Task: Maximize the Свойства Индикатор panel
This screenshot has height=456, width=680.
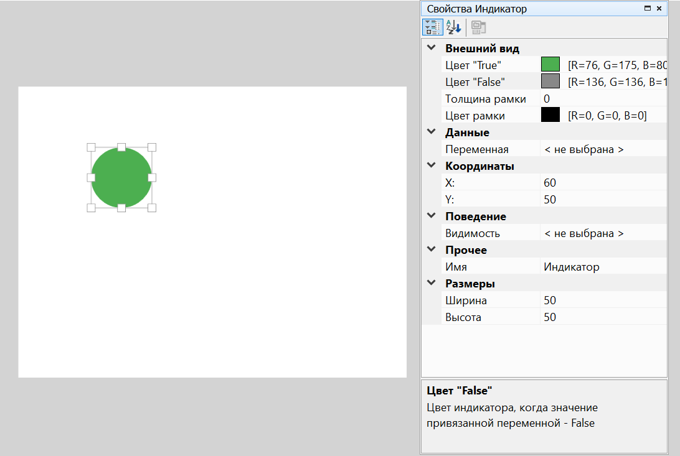Action: [648, 9]
